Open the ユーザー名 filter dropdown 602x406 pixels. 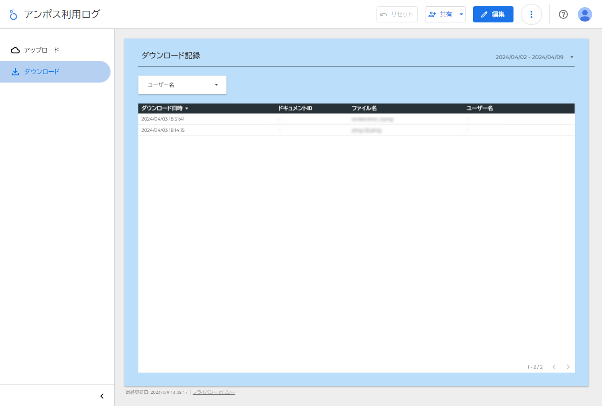pyautogui.click(x=182, y=85)
